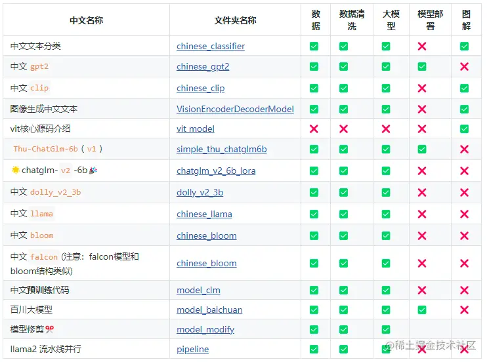Open the chatglm_v2_6b_lora link

coord(216,171)
